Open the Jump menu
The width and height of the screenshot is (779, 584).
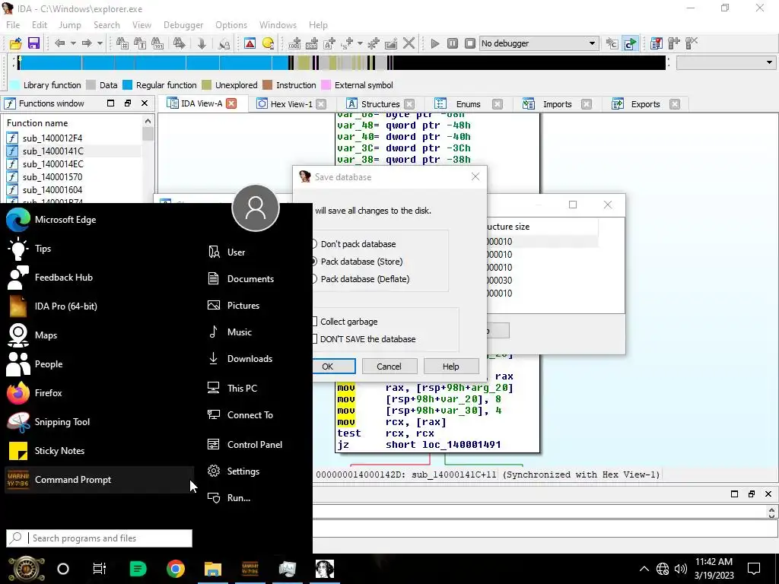(x=69, y=25)
